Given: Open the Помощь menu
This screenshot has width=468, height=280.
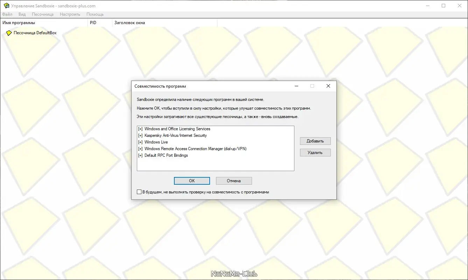Looking at the screenshot, I should (x=95, y=14).
